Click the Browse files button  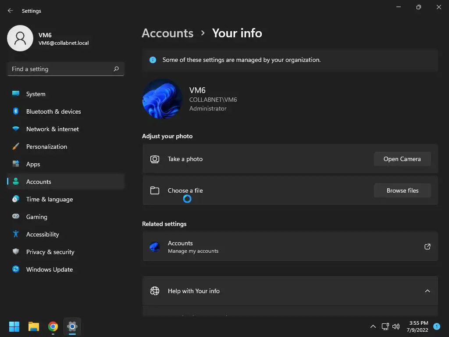pyautogui.click(x=402, y=190)
